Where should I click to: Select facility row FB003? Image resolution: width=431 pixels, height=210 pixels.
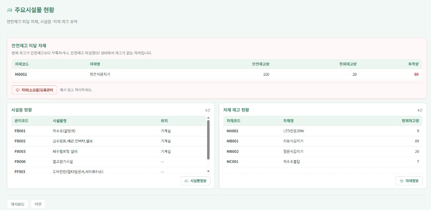[x=109, y=152]
